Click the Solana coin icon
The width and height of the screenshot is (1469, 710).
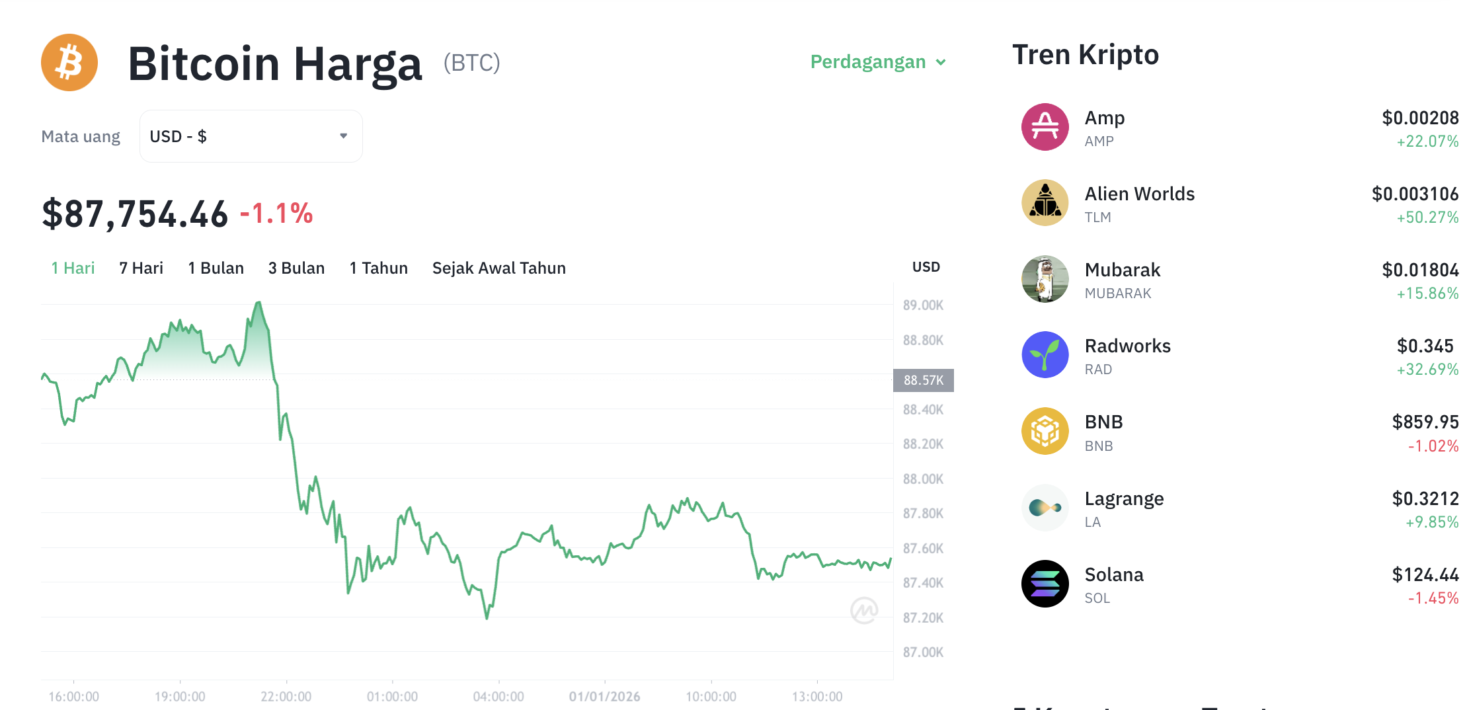click(x=1045, y=583)
